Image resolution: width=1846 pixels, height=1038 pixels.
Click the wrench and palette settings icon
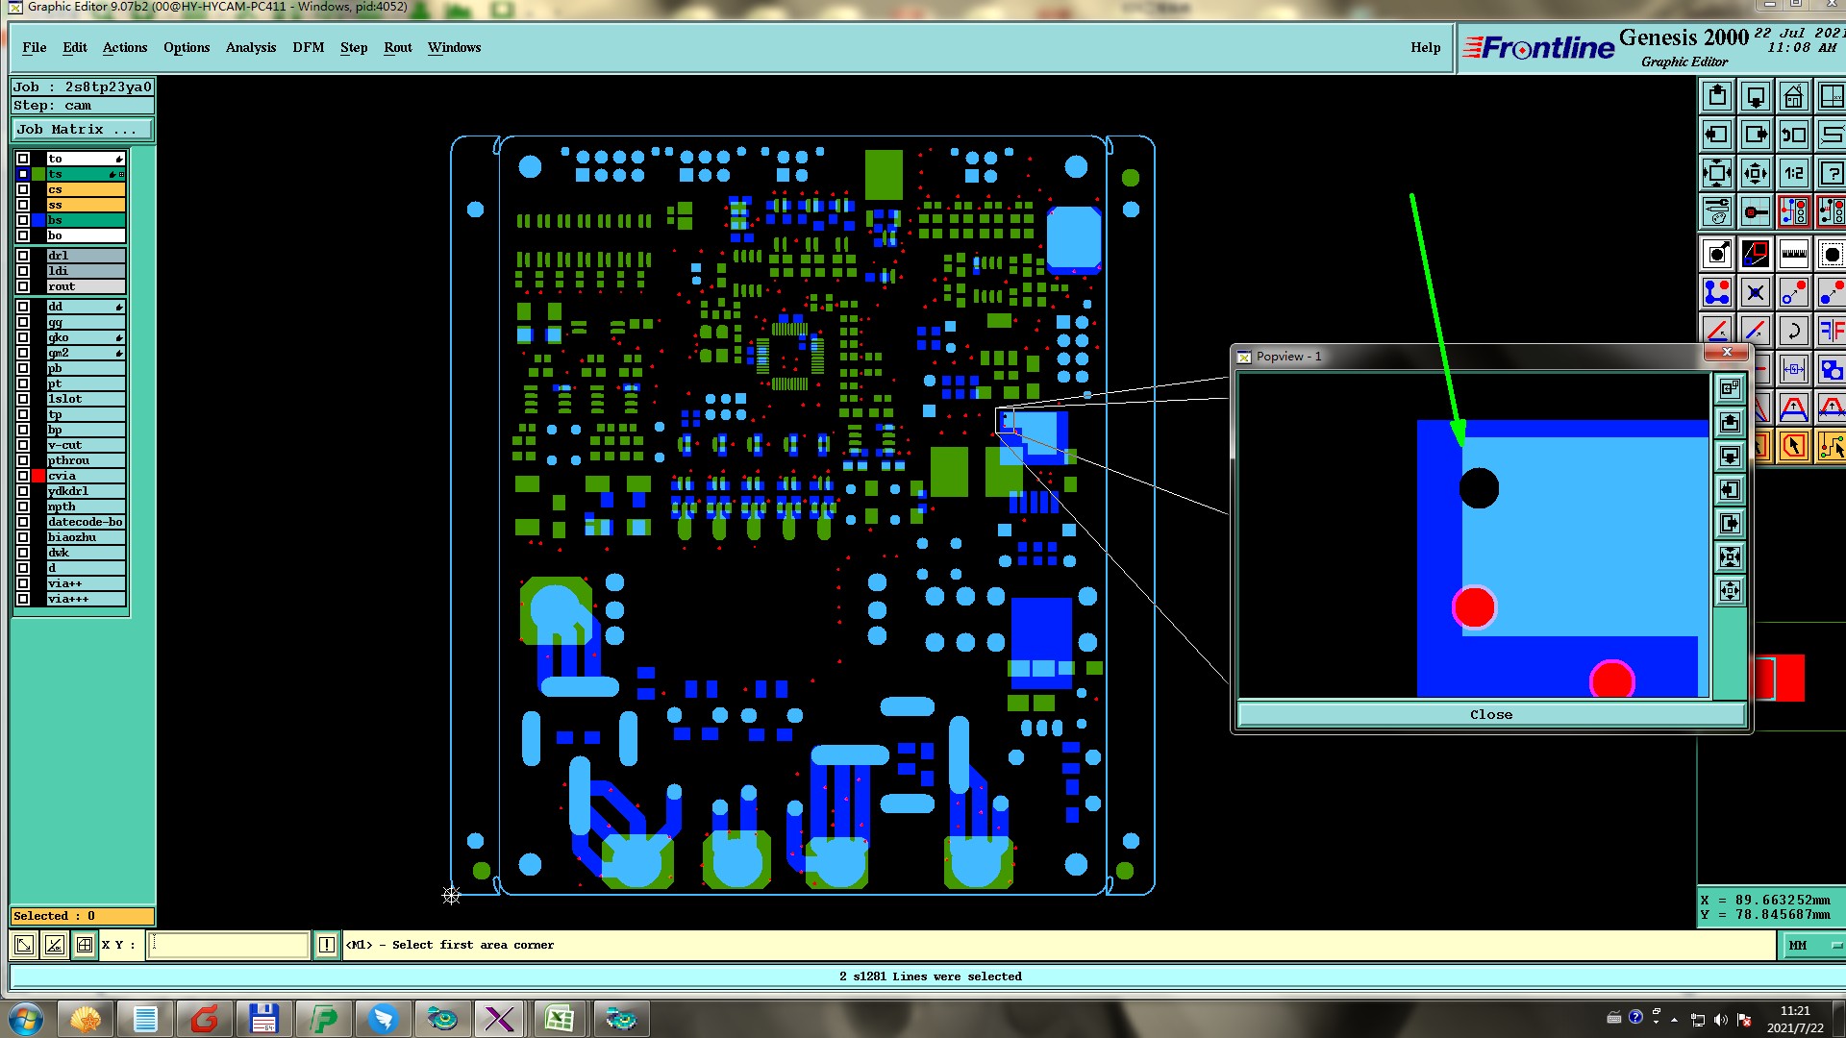1717,211
